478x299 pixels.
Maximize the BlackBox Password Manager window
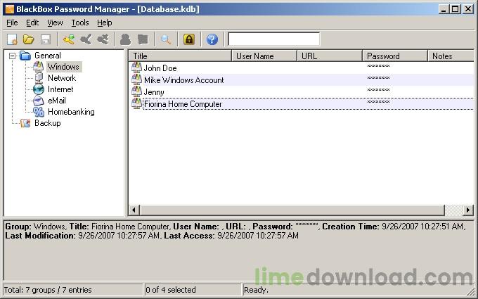point(455,9)
